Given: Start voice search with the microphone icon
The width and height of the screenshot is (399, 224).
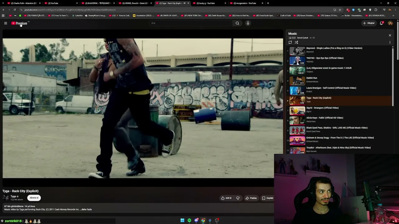Looking at the screenshot, I should coord(248,23).
